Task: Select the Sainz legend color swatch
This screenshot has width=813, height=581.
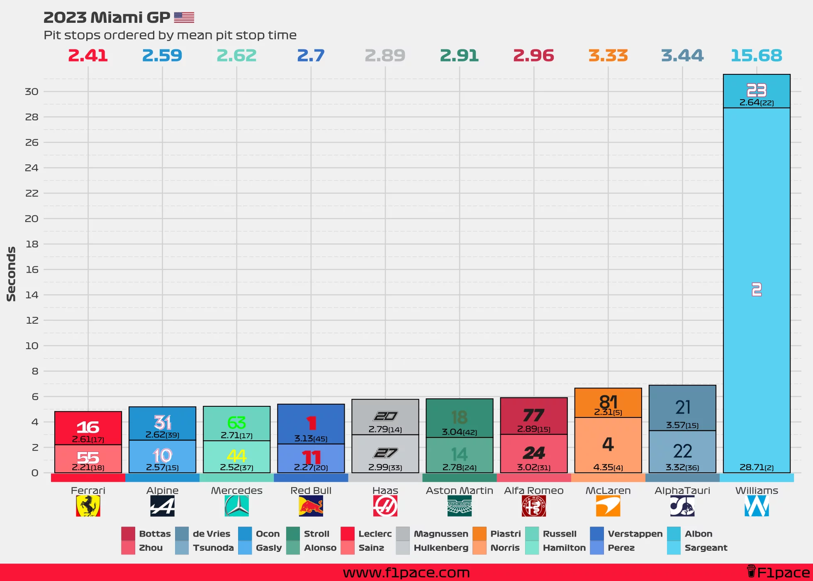Action: [x=348, y=548]
